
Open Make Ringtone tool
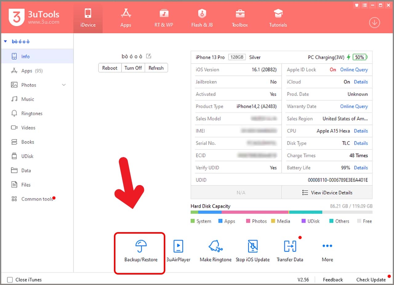pyautogui.click(x=215, y=251)
